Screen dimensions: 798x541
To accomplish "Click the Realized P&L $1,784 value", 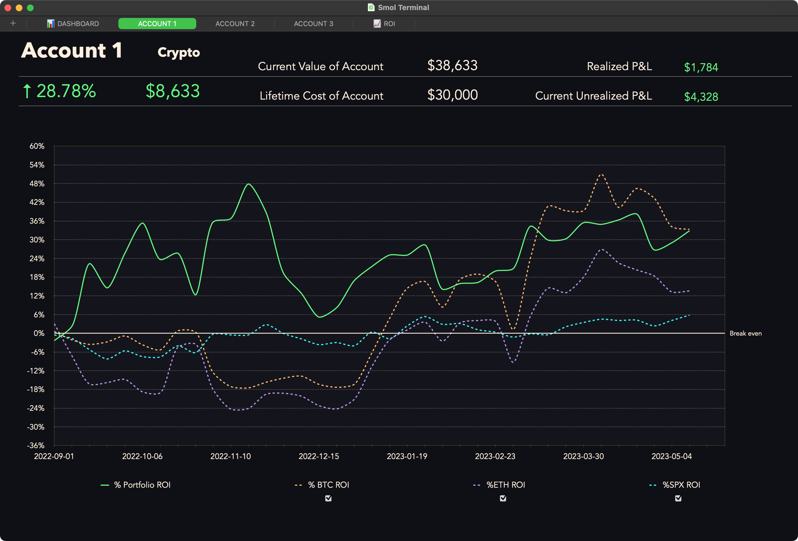I will click(x=700, y=67).
